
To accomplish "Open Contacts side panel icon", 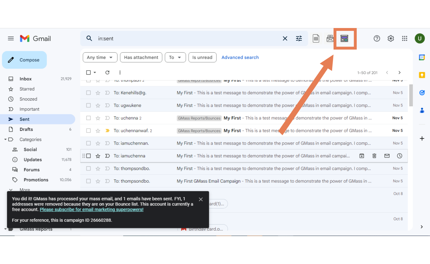I will [x=422, y=110].
